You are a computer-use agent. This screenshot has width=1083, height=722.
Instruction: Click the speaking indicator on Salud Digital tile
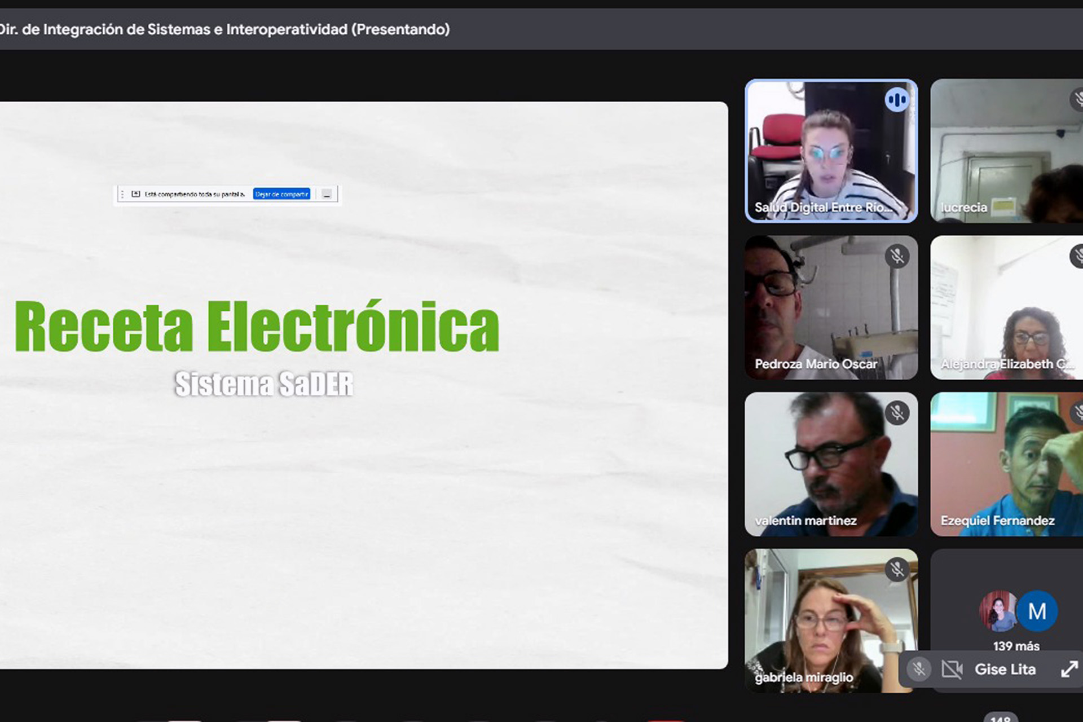click(896, 100)
